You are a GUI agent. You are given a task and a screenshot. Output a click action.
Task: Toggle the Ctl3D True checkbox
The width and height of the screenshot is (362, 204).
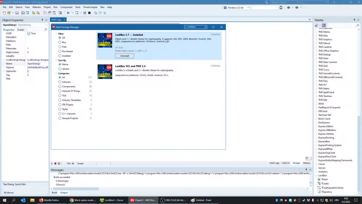click(x=29, y=33)
